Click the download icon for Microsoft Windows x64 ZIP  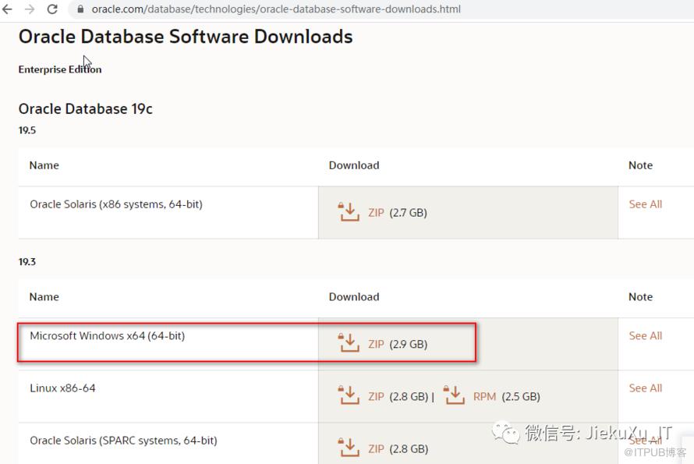(x=349, y=342)
